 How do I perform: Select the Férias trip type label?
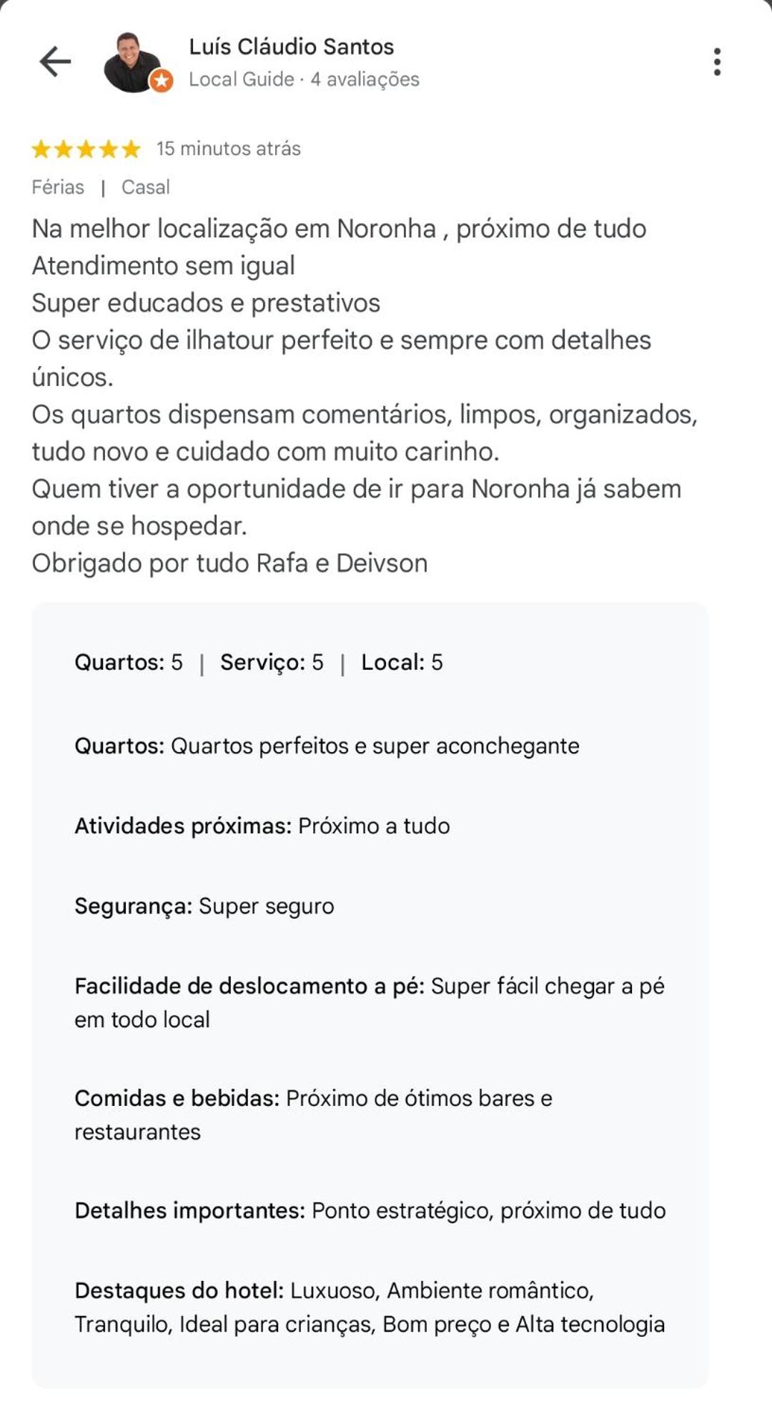[x=58, y=187]
